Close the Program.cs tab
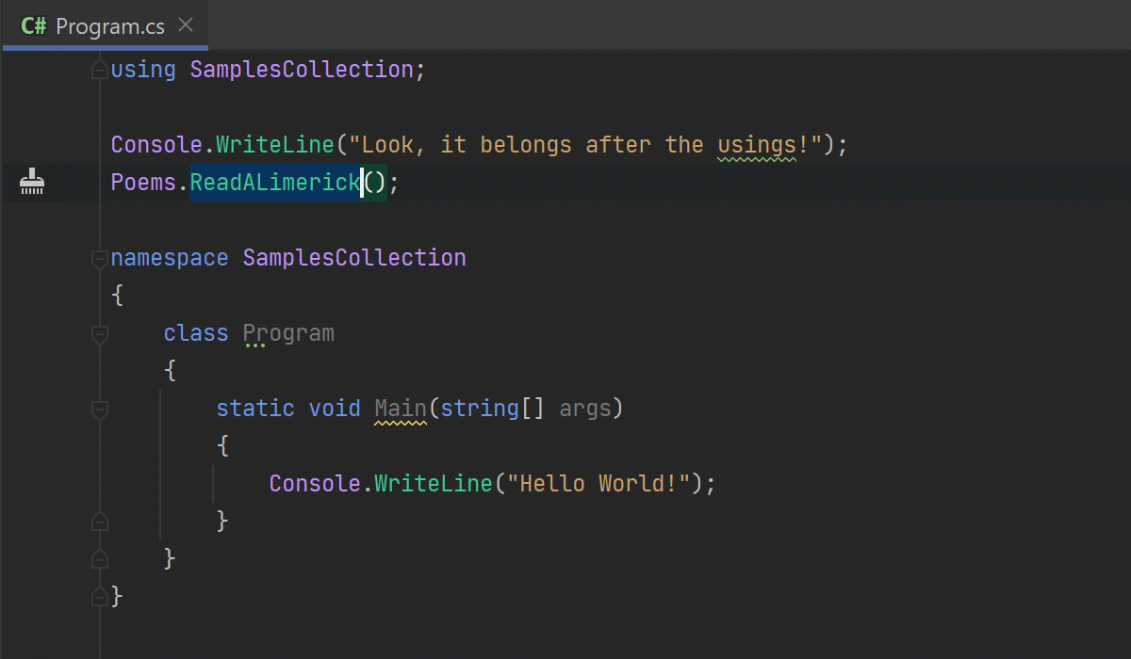This screenshot has height=659, width=1131. pos(186,25)
